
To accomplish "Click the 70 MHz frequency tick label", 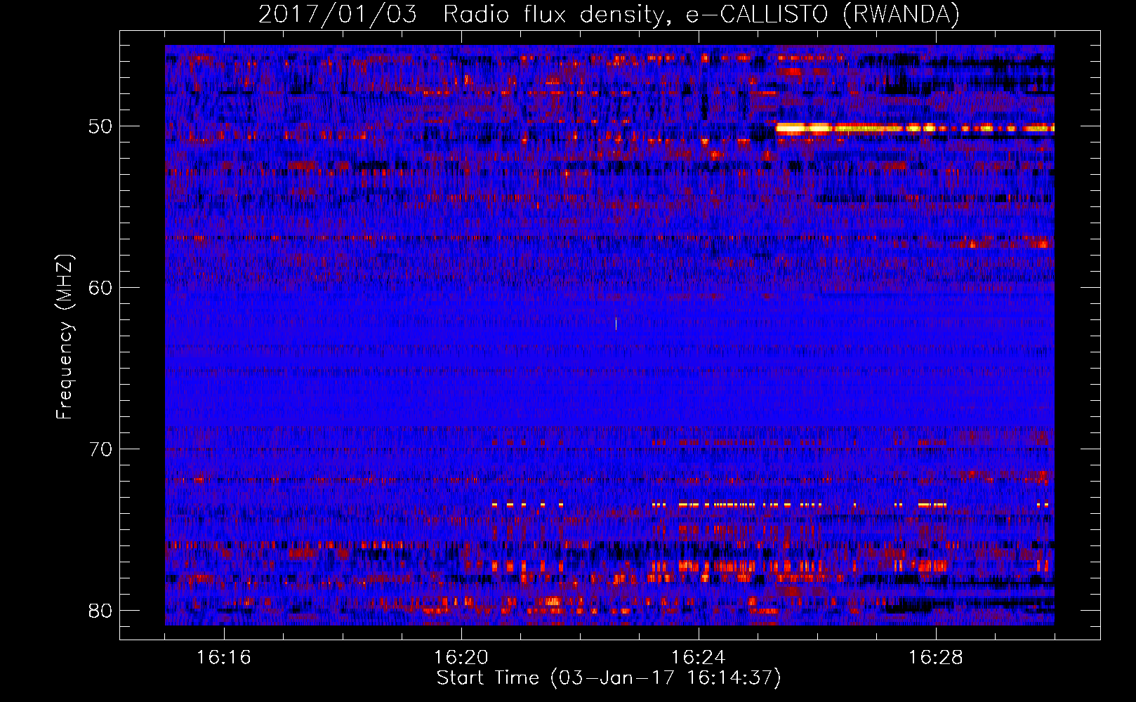I will click(100, 449).
